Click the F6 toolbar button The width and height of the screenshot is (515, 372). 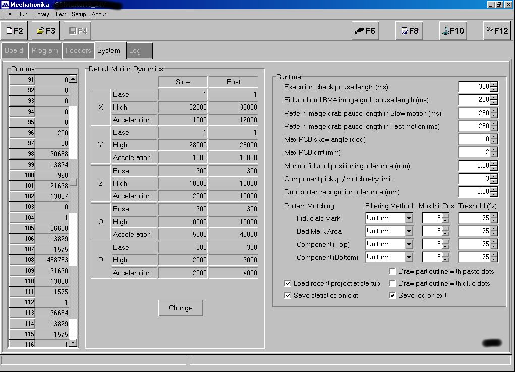coord(365,31)
